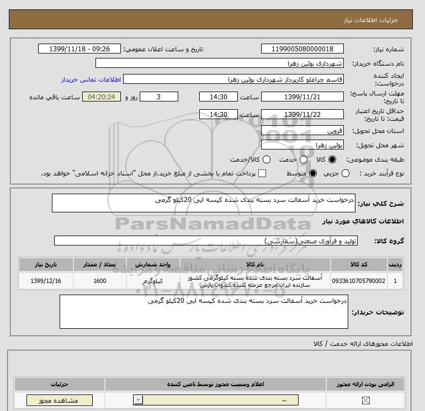Image resolution: width=425 pixels, height=411 pixels.
Task: Click the مشاهده مجوز button
Action: click(x=60, y=400)
